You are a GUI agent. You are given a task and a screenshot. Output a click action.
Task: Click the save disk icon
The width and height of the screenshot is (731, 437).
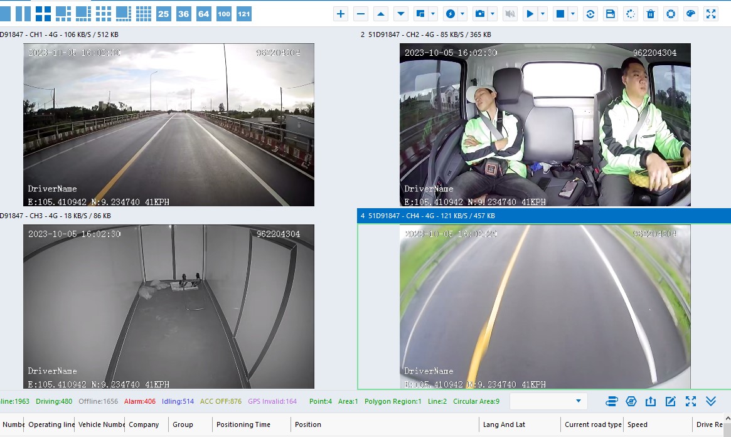pos(611,14)
